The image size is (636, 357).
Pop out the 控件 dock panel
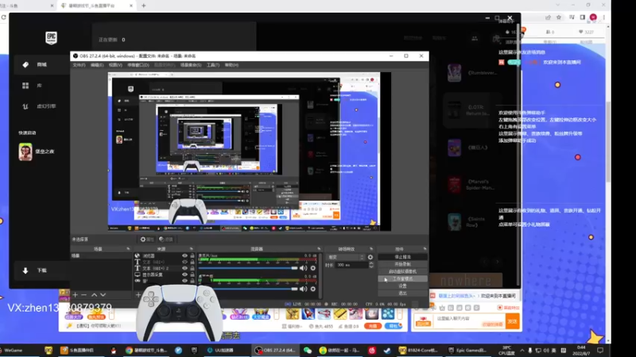click(425, 249)
